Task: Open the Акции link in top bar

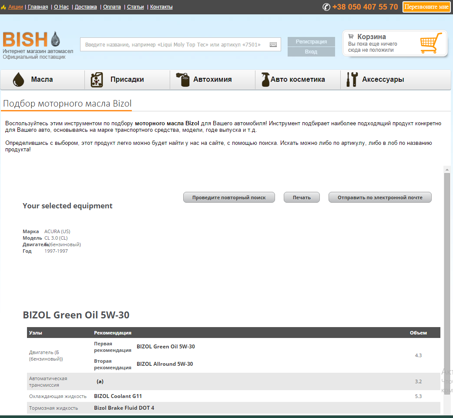Action: pos(16,7)
